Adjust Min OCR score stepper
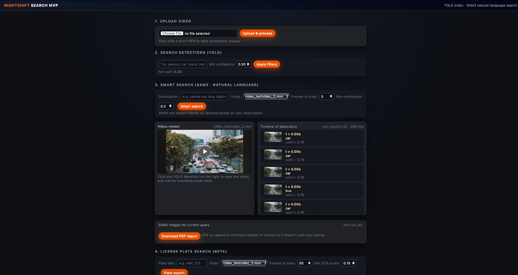Screen dimensions: 518x275 [353, 263]
